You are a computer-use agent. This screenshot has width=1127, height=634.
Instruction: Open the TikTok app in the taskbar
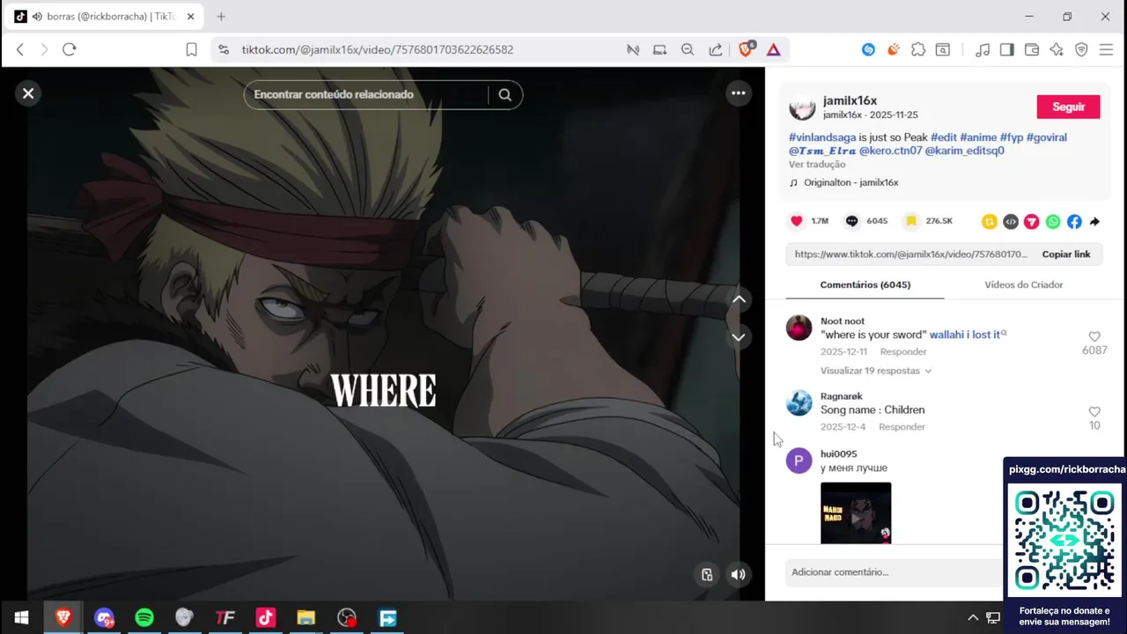point(266,618)
